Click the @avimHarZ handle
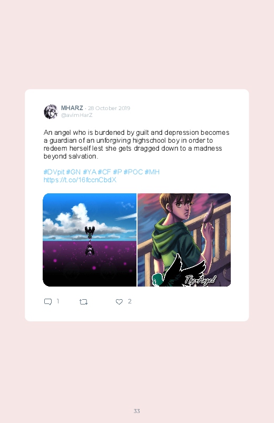The image size is (274, 423). click(76, 115)
